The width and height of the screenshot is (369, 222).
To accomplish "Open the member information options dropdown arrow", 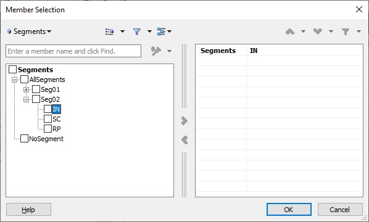I will pos(122,31).
